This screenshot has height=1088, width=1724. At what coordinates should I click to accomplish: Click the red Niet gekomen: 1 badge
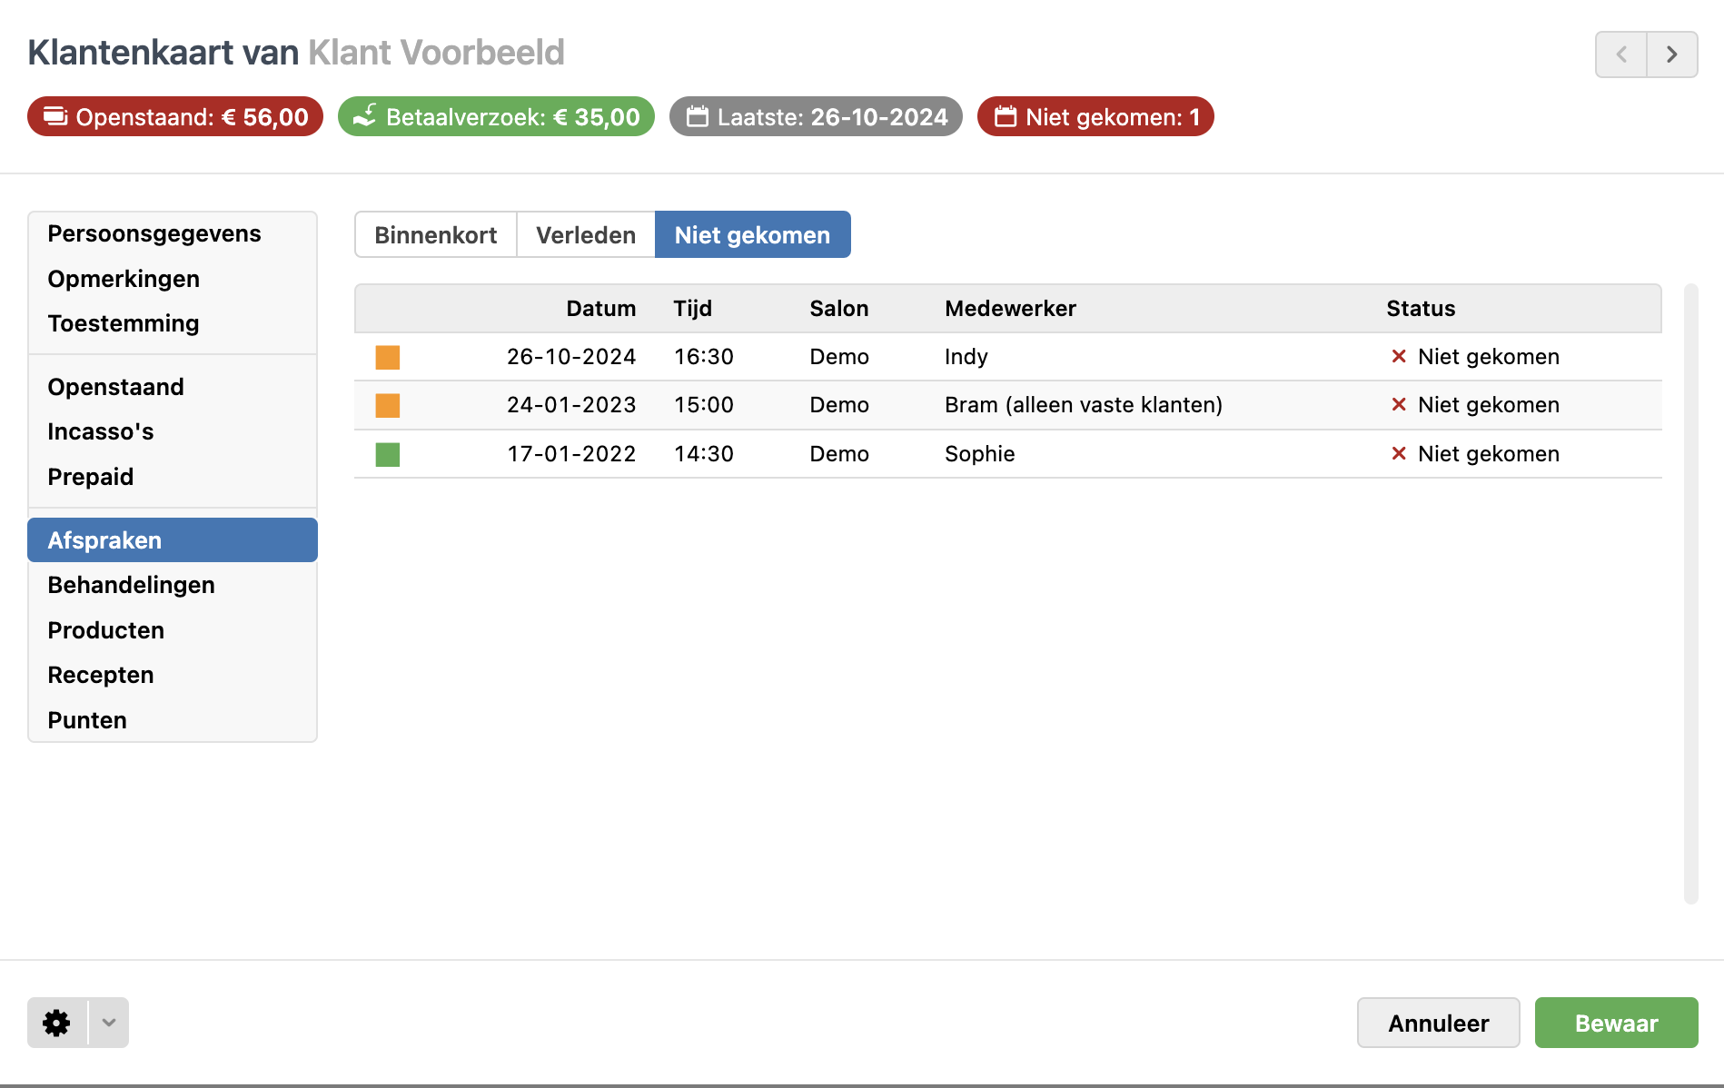pos(1095,117)
